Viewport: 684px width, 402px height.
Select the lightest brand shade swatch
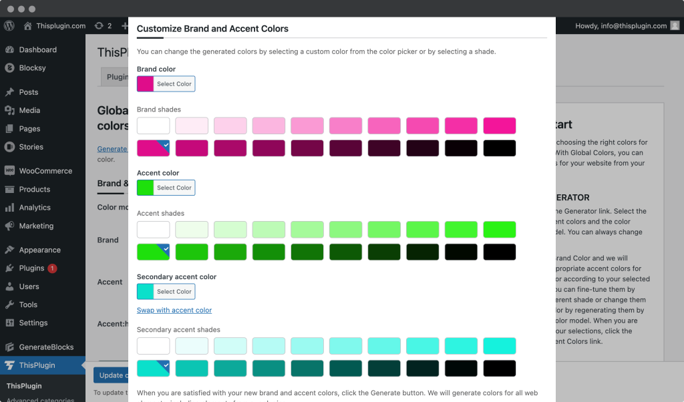coord(153,126)
